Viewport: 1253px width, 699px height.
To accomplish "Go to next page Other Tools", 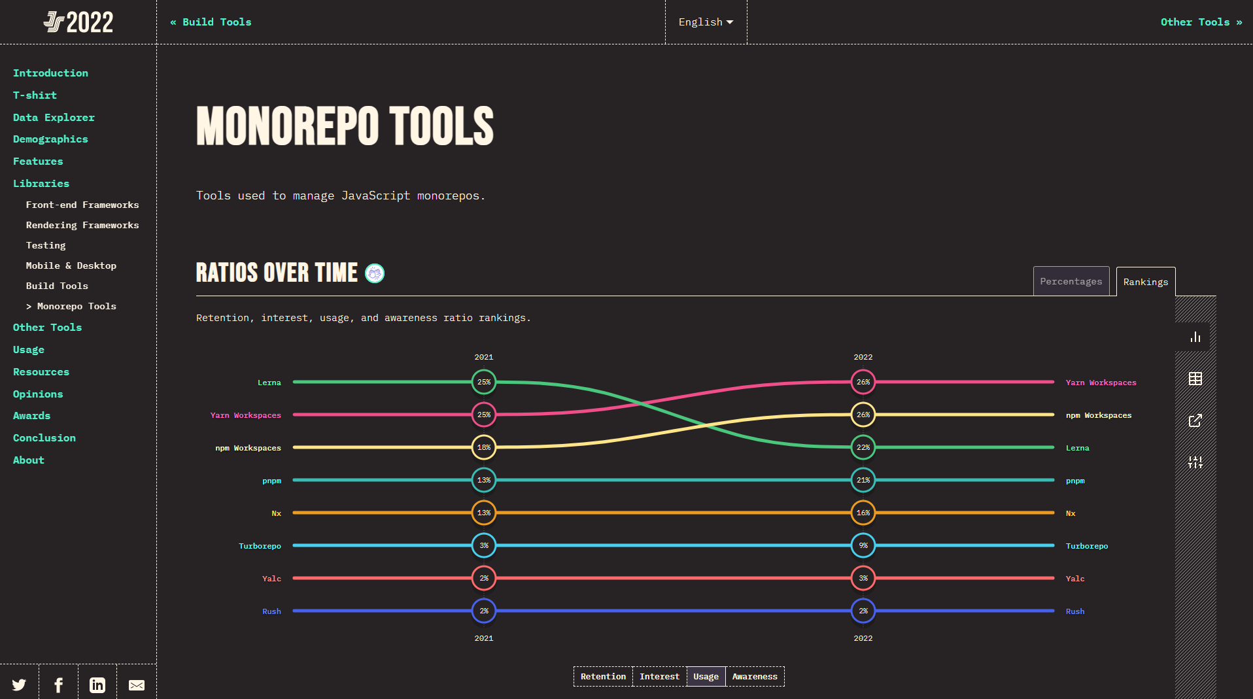I will 1201,22.
